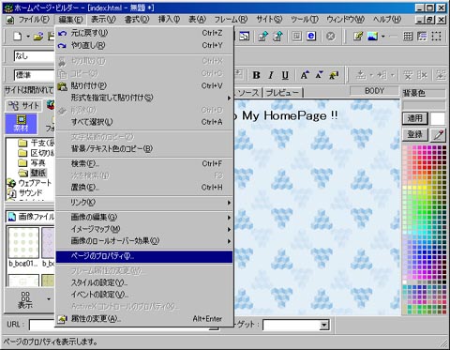Click the grey stop circle icon
The width and height of the screenshot is (450, 350).
[x=330, y=37]
